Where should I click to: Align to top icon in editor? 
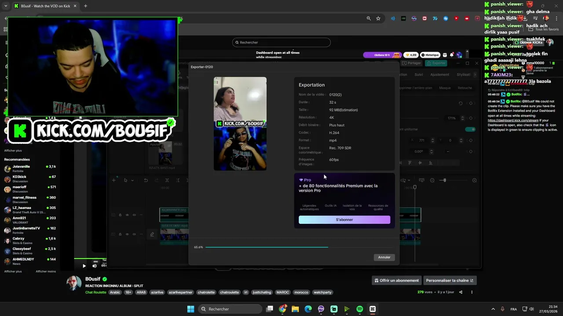click(x=410, y=163)
